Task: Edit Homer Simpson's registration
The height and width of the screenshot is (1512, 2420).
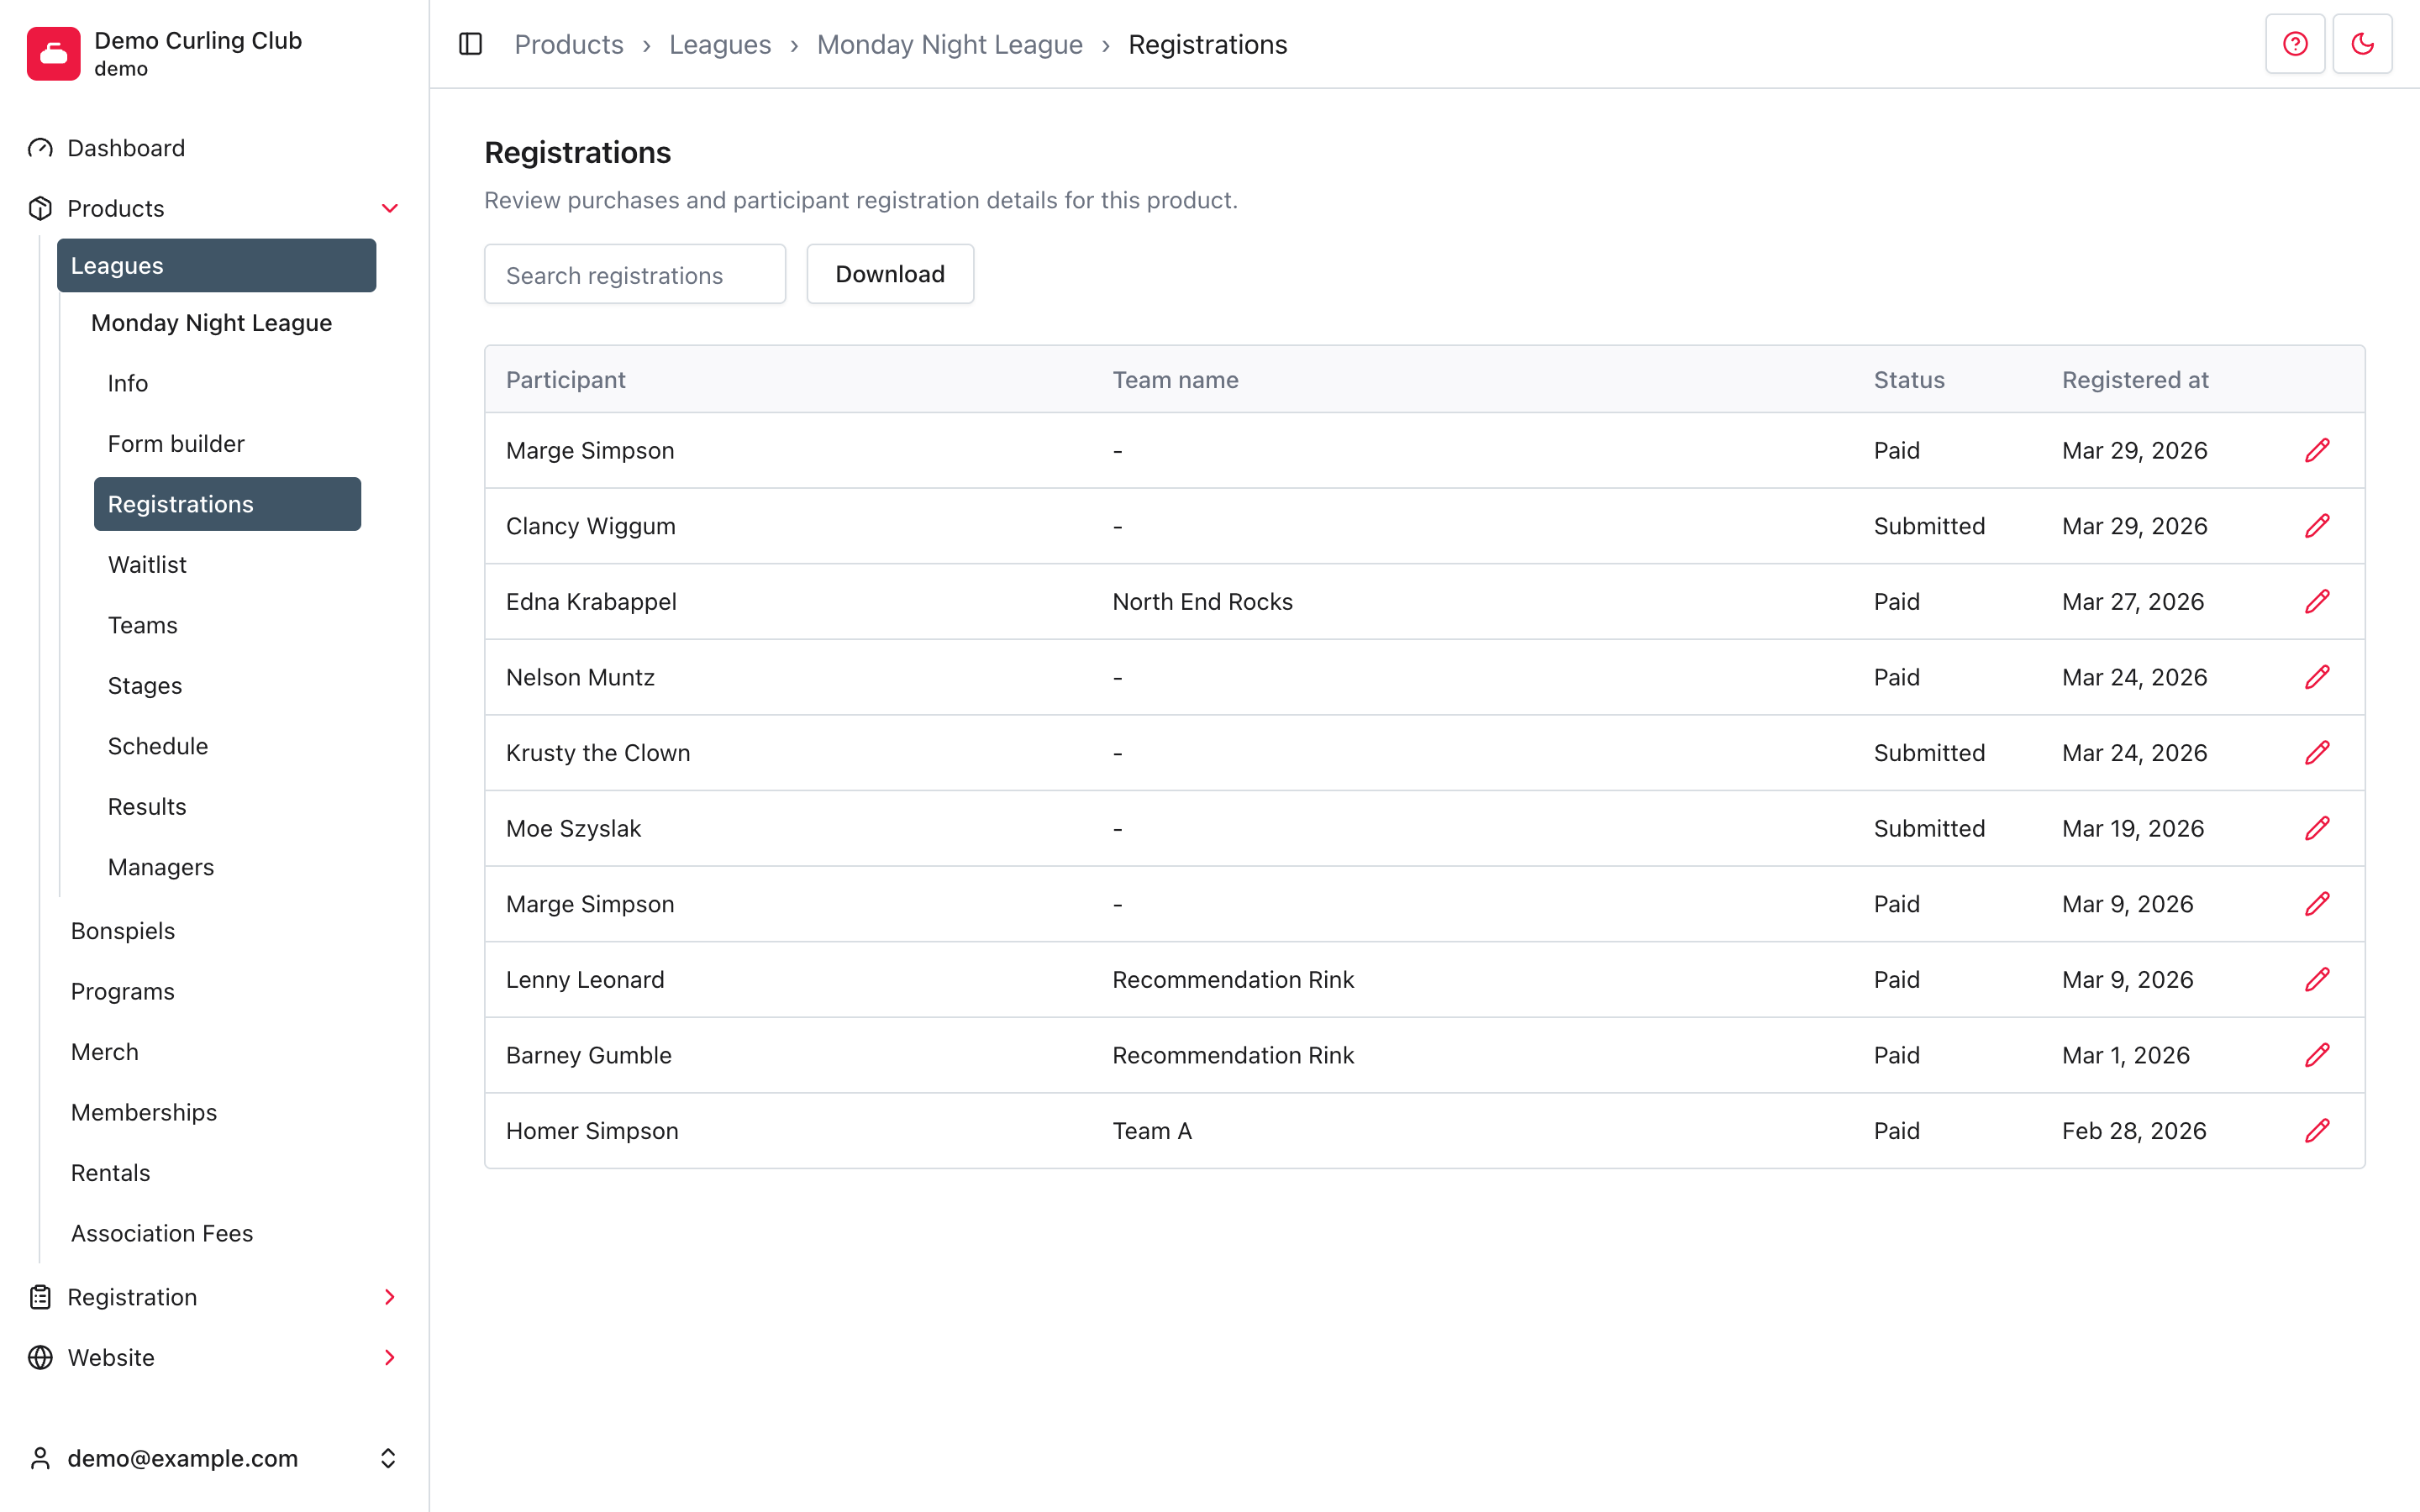Action: (x=2317, y=1131)
